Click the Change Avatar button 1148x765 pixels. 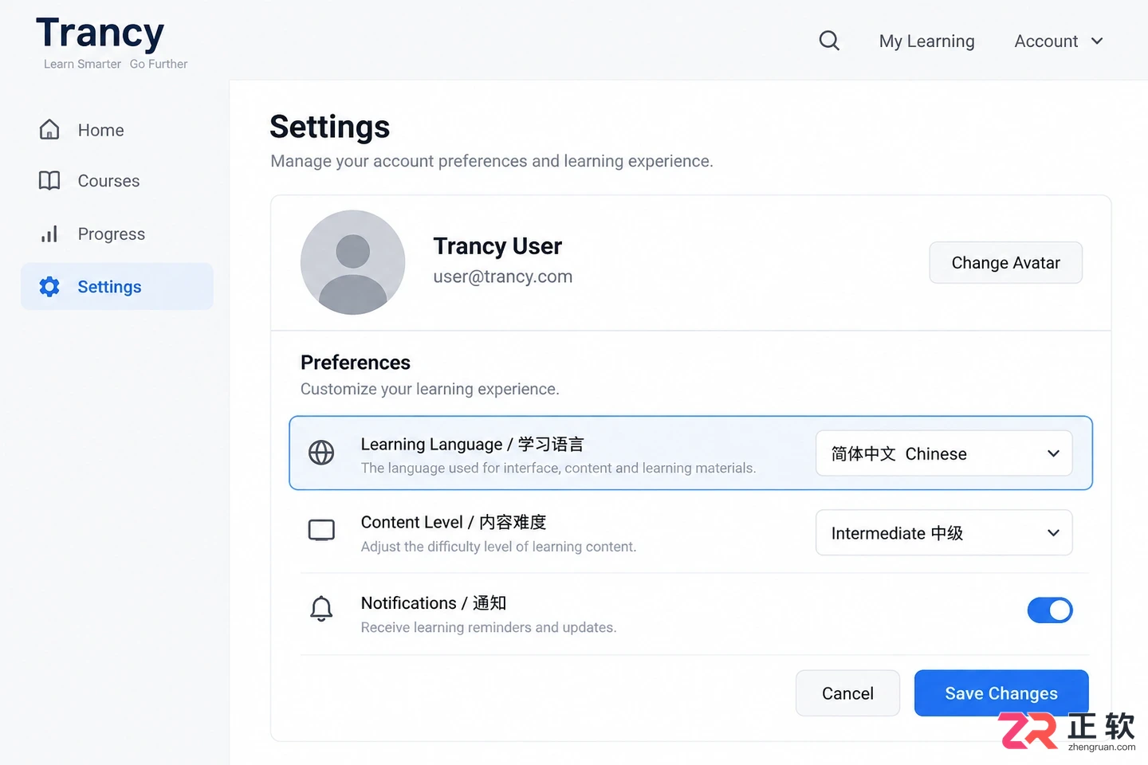click(x=1005, y=263)
